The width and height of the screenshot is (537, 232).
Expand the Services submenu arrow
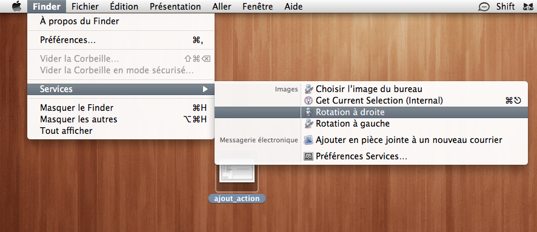coord(205,89)
